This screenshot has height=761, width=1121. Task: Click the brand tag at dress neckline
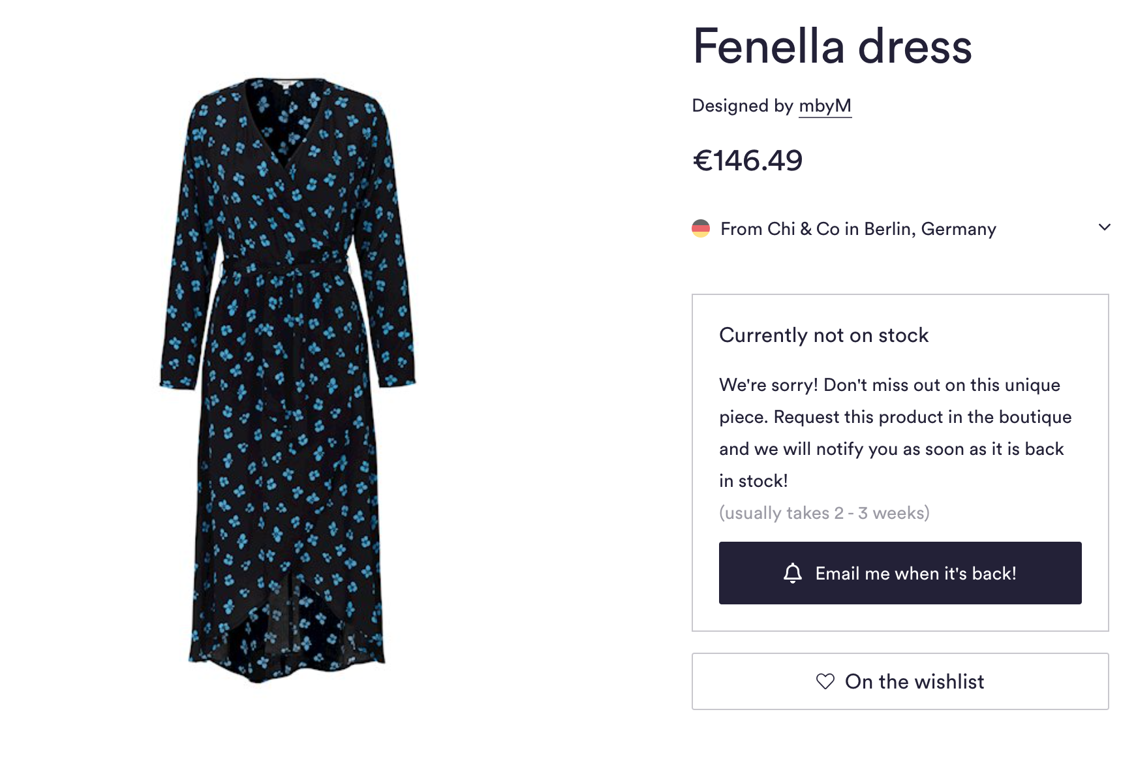(285, 83)
